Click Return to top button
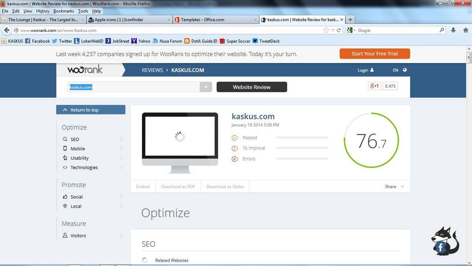 click(91, 110)
